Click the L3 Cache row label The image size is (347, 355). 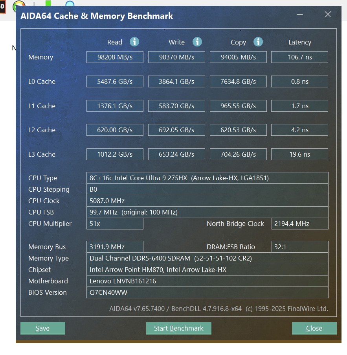click(x=42, y=154)
